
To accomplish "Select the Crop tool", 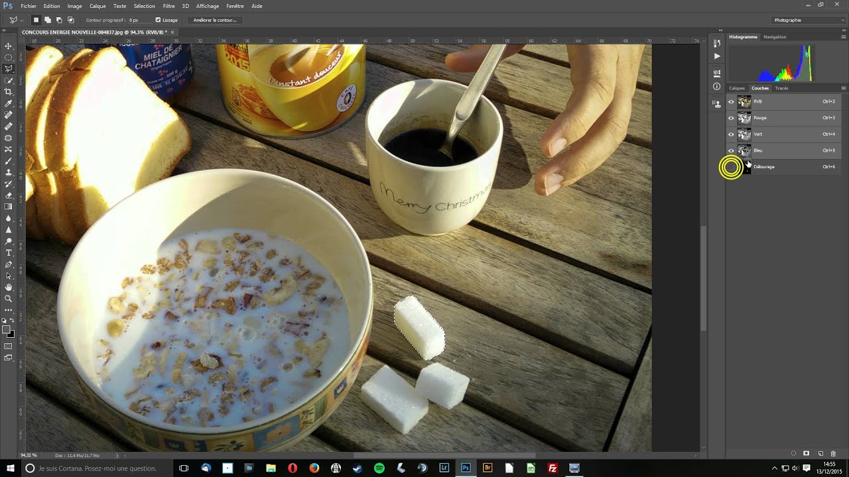I will tap(9, 91).
